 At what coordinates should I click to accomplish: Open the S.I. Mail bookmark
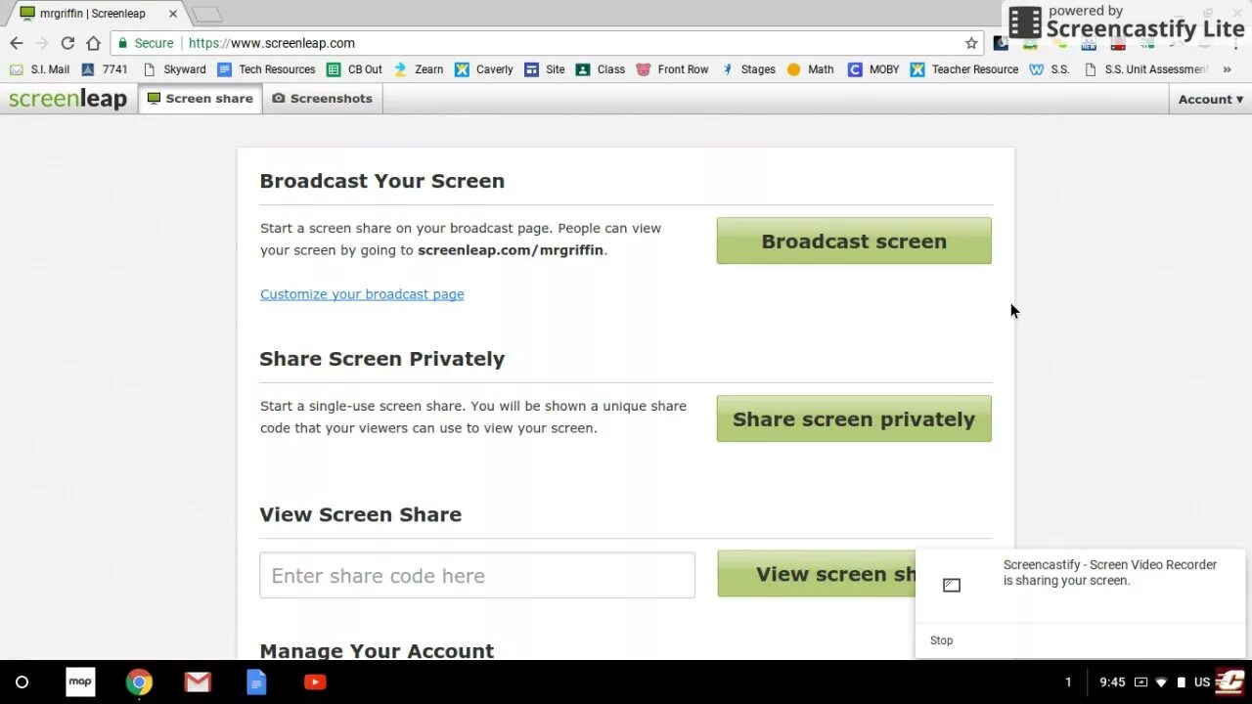click(x=40, y=69)
